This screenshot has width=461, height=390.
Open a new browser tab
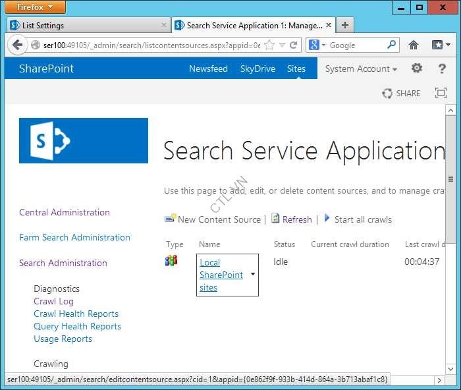point(345,25)
